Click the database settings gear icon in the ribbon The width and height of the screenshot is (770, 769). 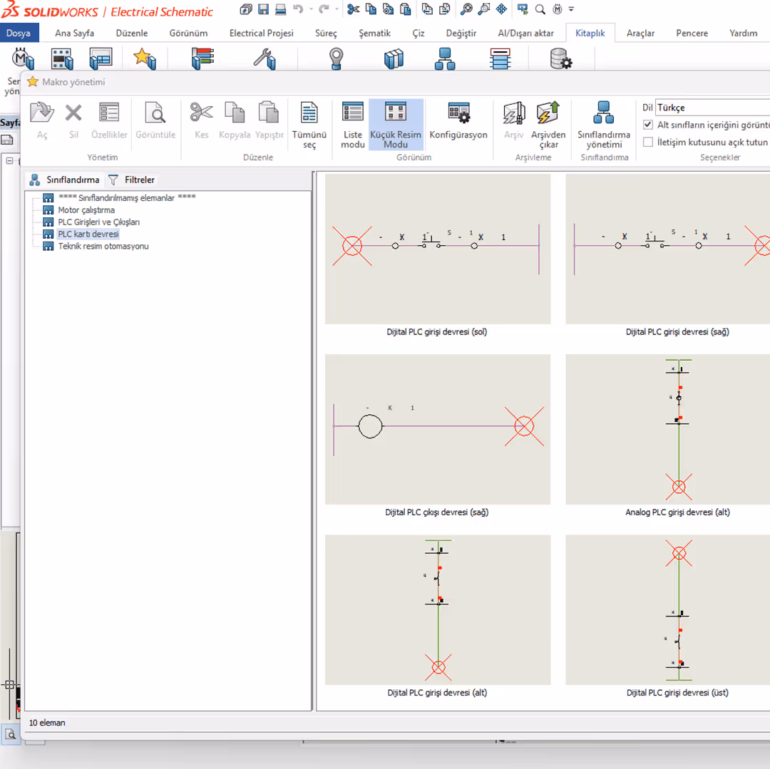coord(561,59)
